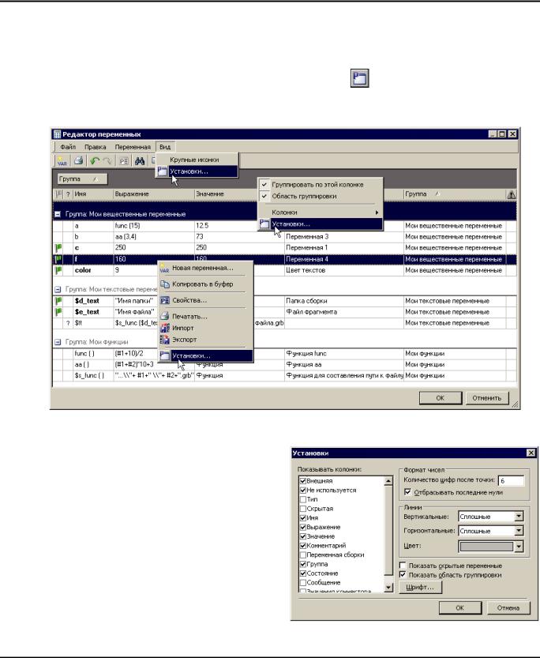The image size is (540, 658).
Task: Click the large settings icon above the editor
Action: tap(360, 78)
